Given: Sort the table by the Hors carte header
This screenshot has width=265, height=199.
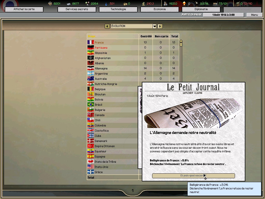Looking at the screenshot, I should 161,36.
